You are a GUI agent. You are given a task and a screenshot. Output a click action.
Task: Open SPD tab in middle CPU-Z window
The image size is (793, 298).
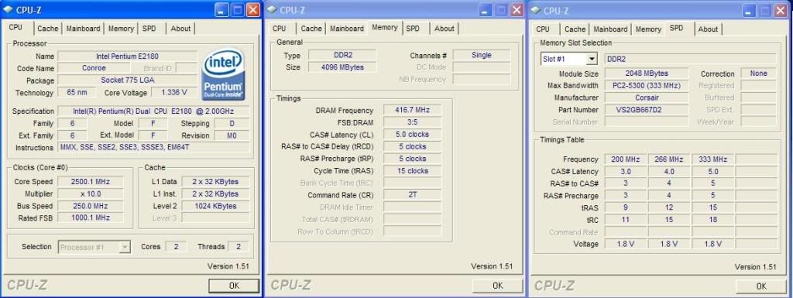tap(413, 29)
